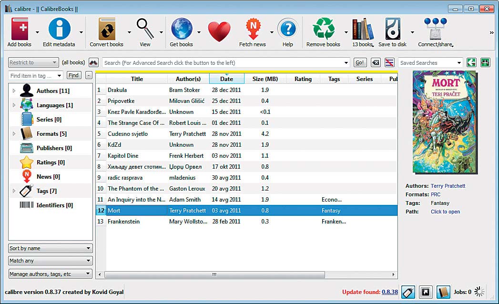Click the Remove books recycle icon

pyautogui.click(x=324, y=29)
